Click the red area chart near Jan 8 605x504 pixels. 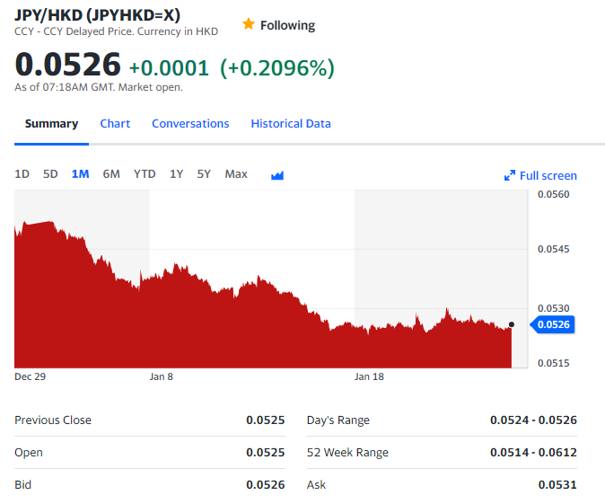[x=162, y=323]
